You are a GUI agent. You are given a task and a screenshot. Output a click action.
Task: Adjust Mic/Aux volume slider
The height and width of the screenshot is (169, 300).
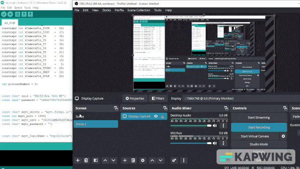coord(191,143)
